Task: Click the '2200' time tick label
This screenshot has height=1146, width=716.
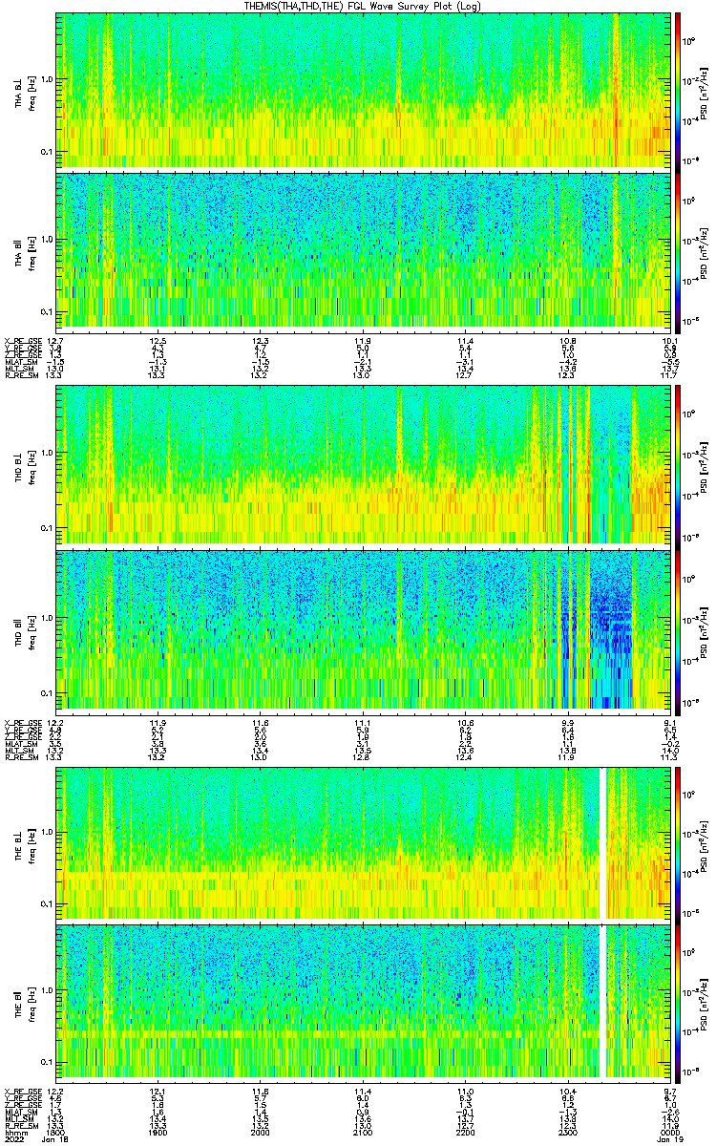Action: (465, 1134)
